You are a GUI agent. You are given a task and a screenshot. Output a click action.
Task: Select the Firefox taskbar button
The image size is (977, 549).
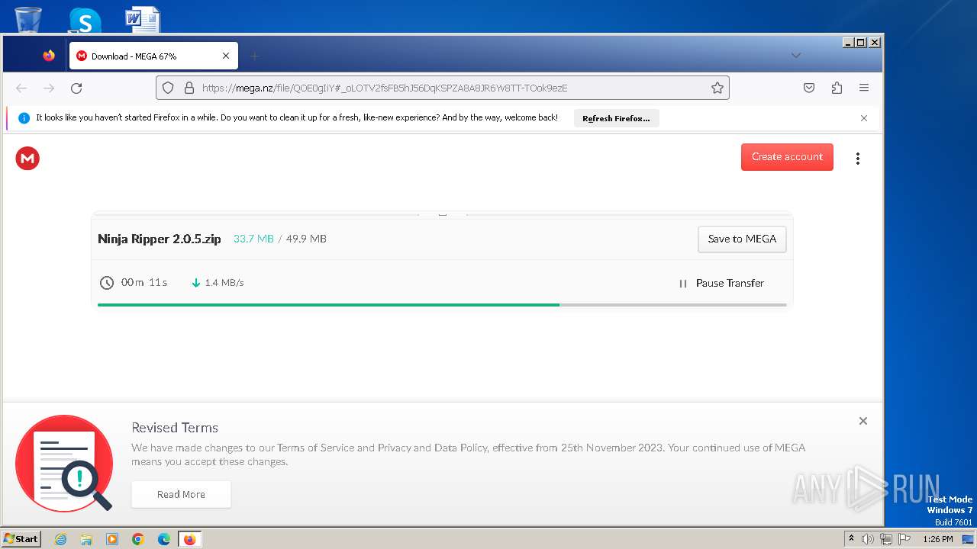[x=189, y=539]
